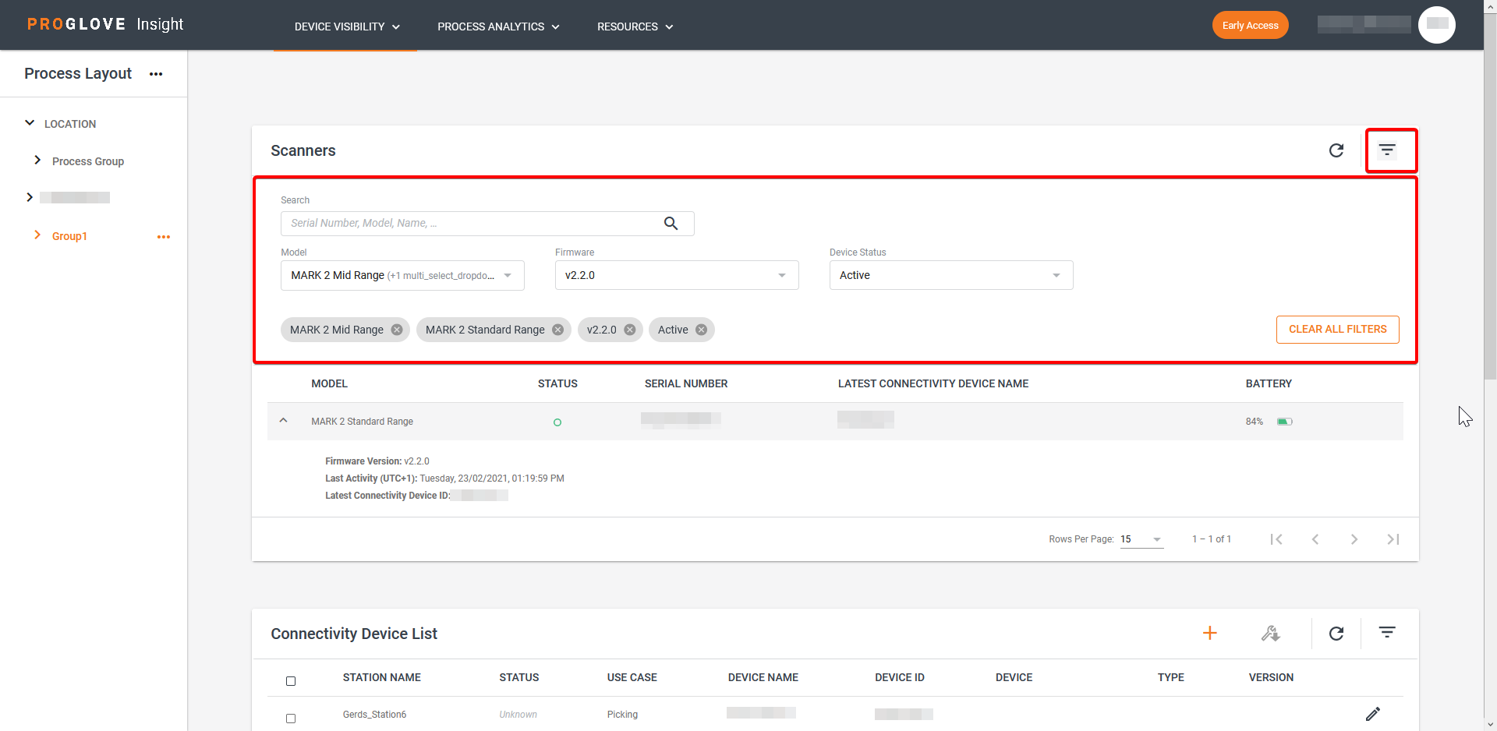Screen dimensions: 1497x731
Task: Click VERSION column header
Action: pyautogui.click(x=1271, y=677)
